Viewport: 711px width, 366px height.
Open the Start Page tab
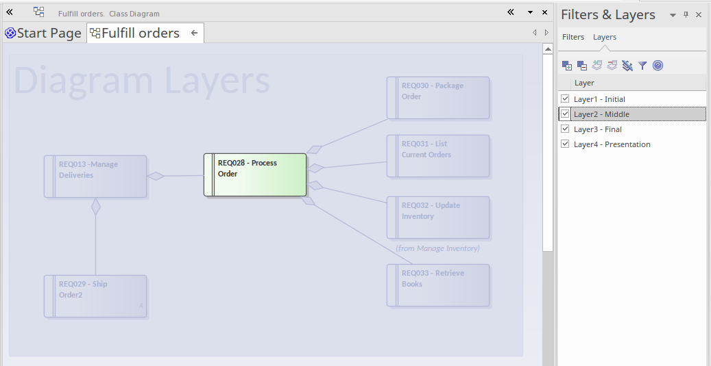[x=43, y=33]
